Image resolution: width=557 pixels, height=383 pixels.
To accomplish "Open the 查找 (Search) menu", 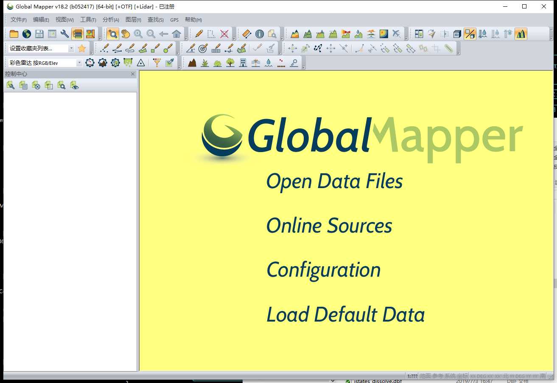I will [x=156, y=19].
